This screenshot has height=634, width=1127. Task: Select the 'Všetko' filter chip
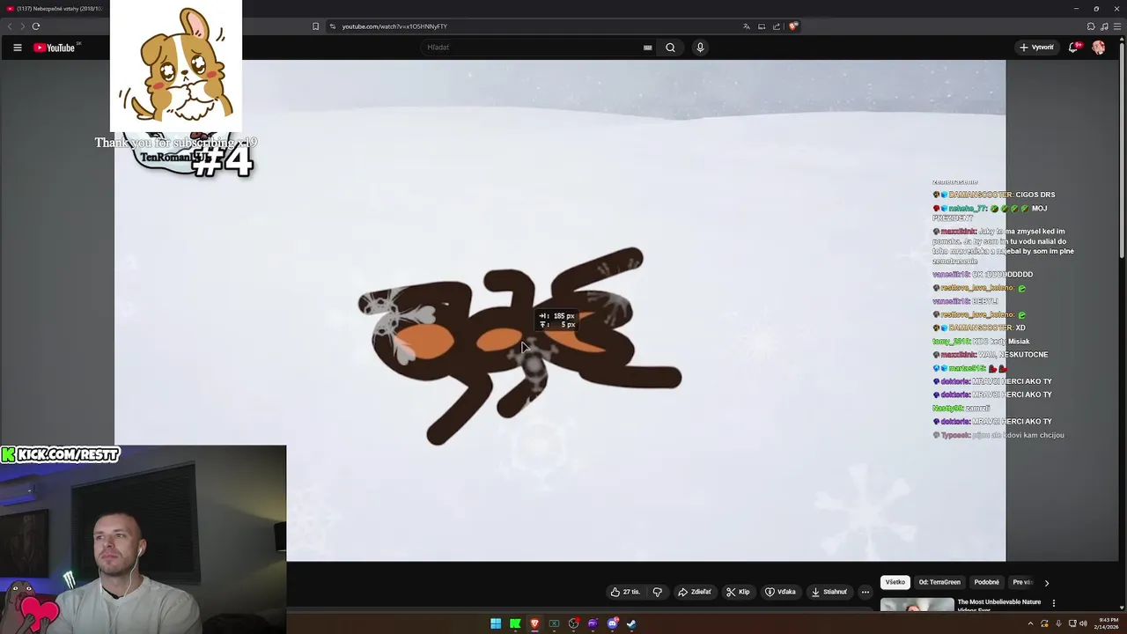pyautogui.click(x=895, y=582)
